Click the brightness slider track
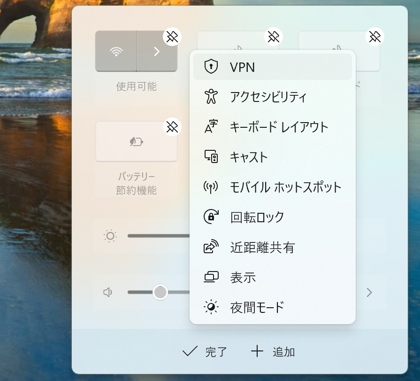The width and height of the screenshot is (420, 381). tap(159, 236)
